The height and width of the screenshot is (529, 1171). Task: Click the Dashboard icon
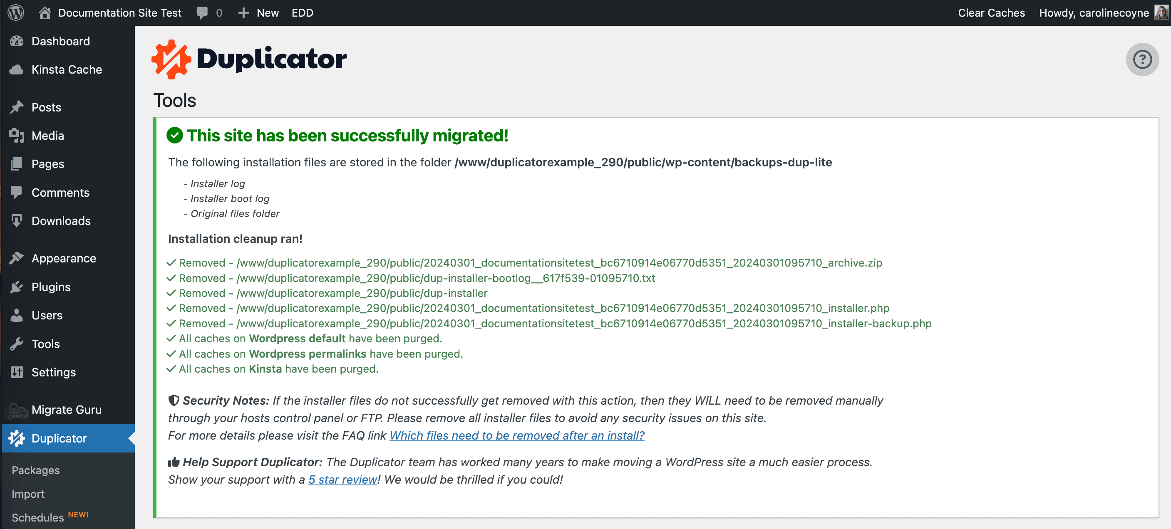point(16,41)
